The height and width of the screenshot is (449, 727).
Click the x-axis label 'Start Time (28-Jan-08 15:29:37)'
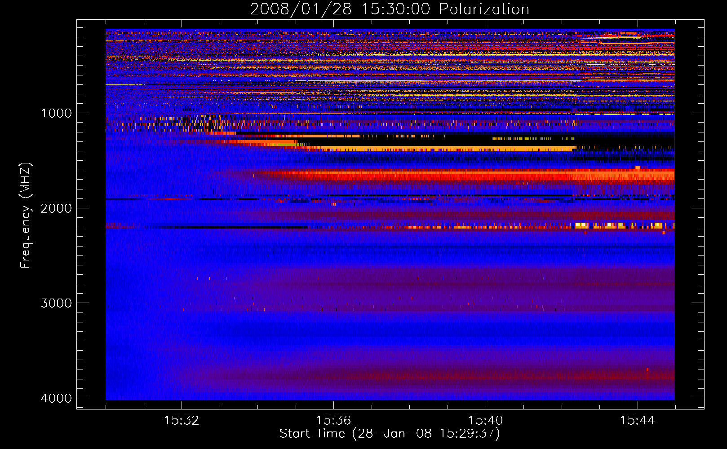[390, 434]
